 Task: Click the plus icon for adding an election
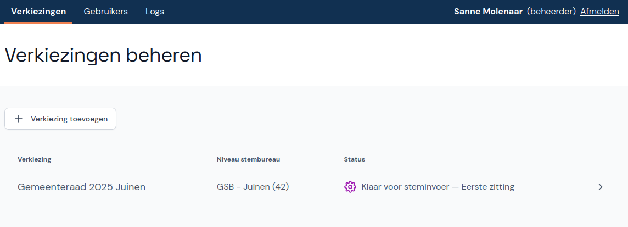pyautogui.click(x=19, y=119)
